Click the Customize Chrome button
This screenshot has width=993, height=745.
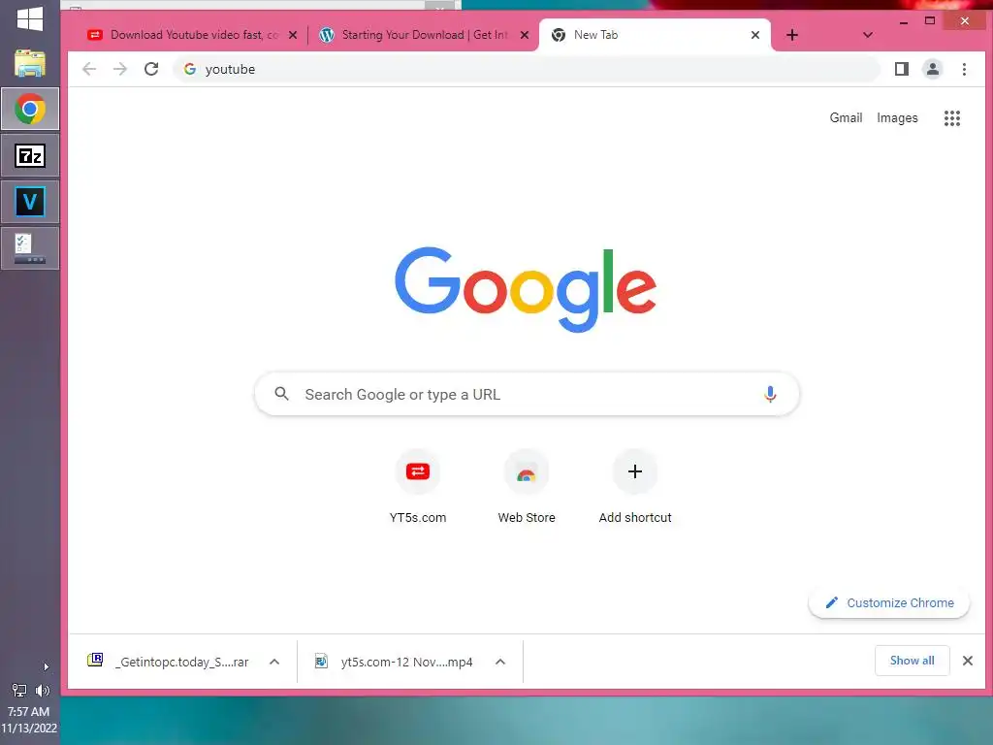point(889,603)
